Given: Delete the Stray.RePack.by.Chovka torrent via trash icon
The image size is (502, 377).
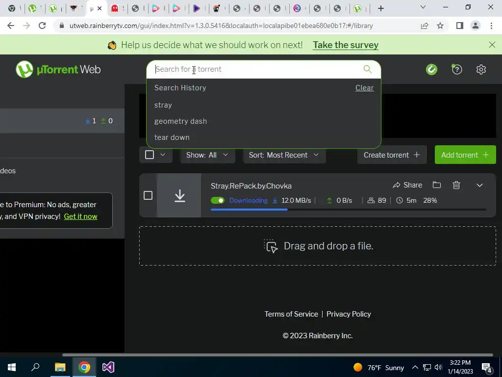Looking at the screenshot, I should click(x=456, y=185).
